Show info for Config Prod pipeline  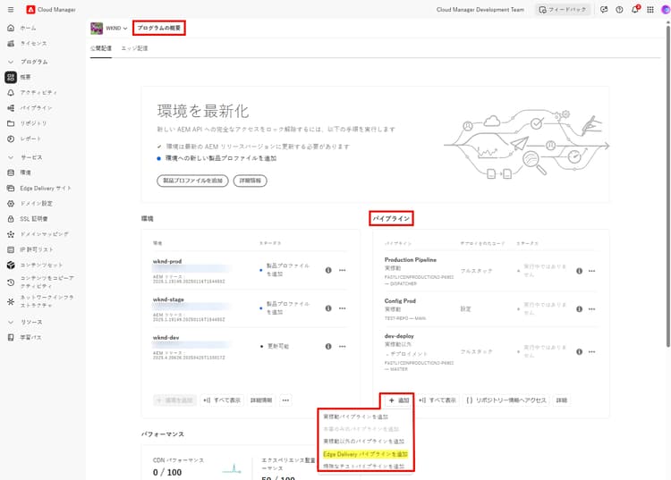coord(579,309)
